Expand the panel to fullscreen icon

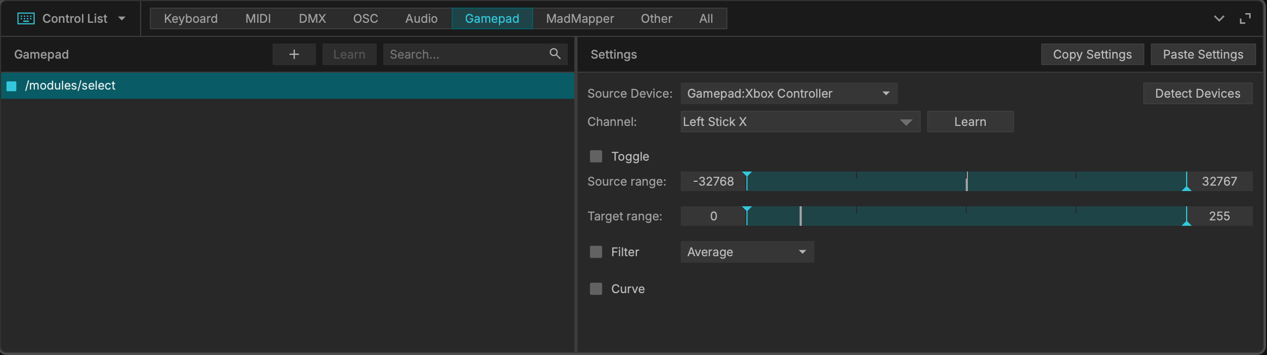pyautogui.click(x=1245, y=18)
